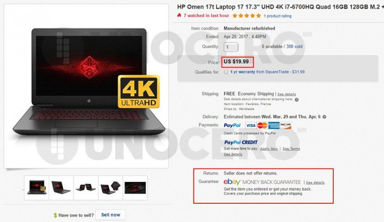Screen dimensions: 384x222
Task: Click the five-star rating icons
Action: (246, 16)
